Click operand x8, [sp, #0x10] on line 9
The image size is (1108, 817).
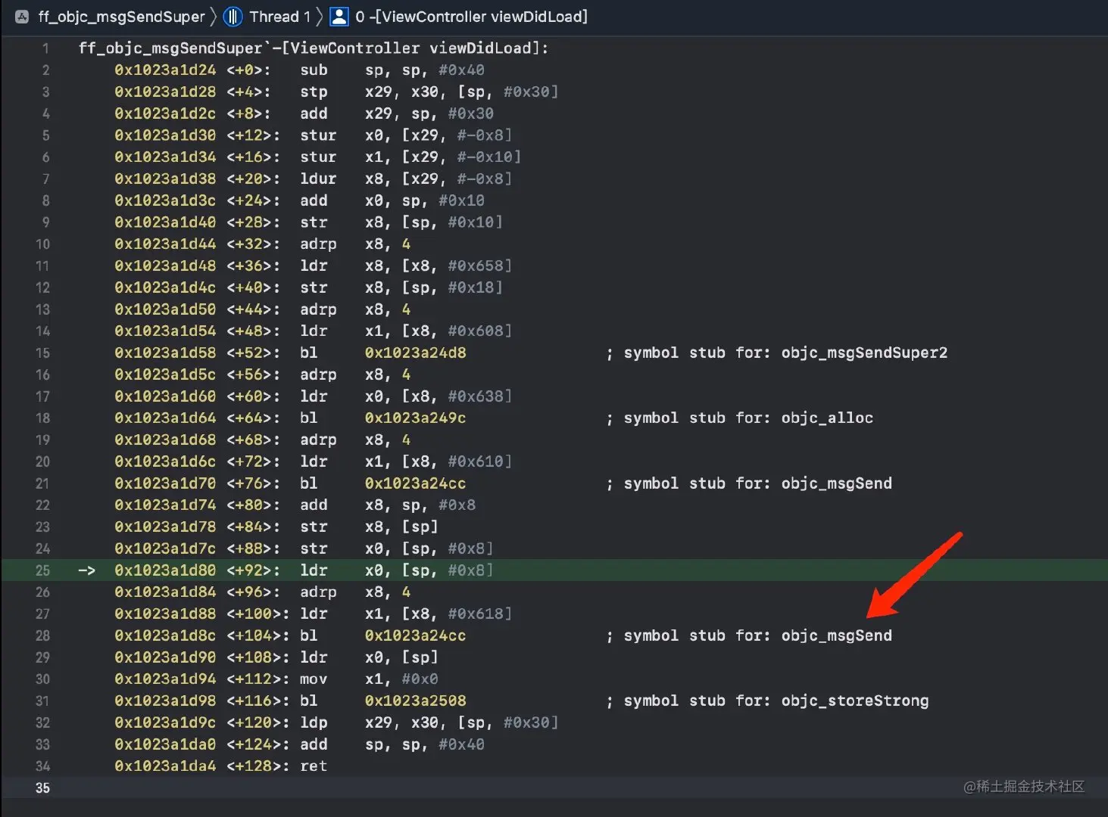(434, 222)
